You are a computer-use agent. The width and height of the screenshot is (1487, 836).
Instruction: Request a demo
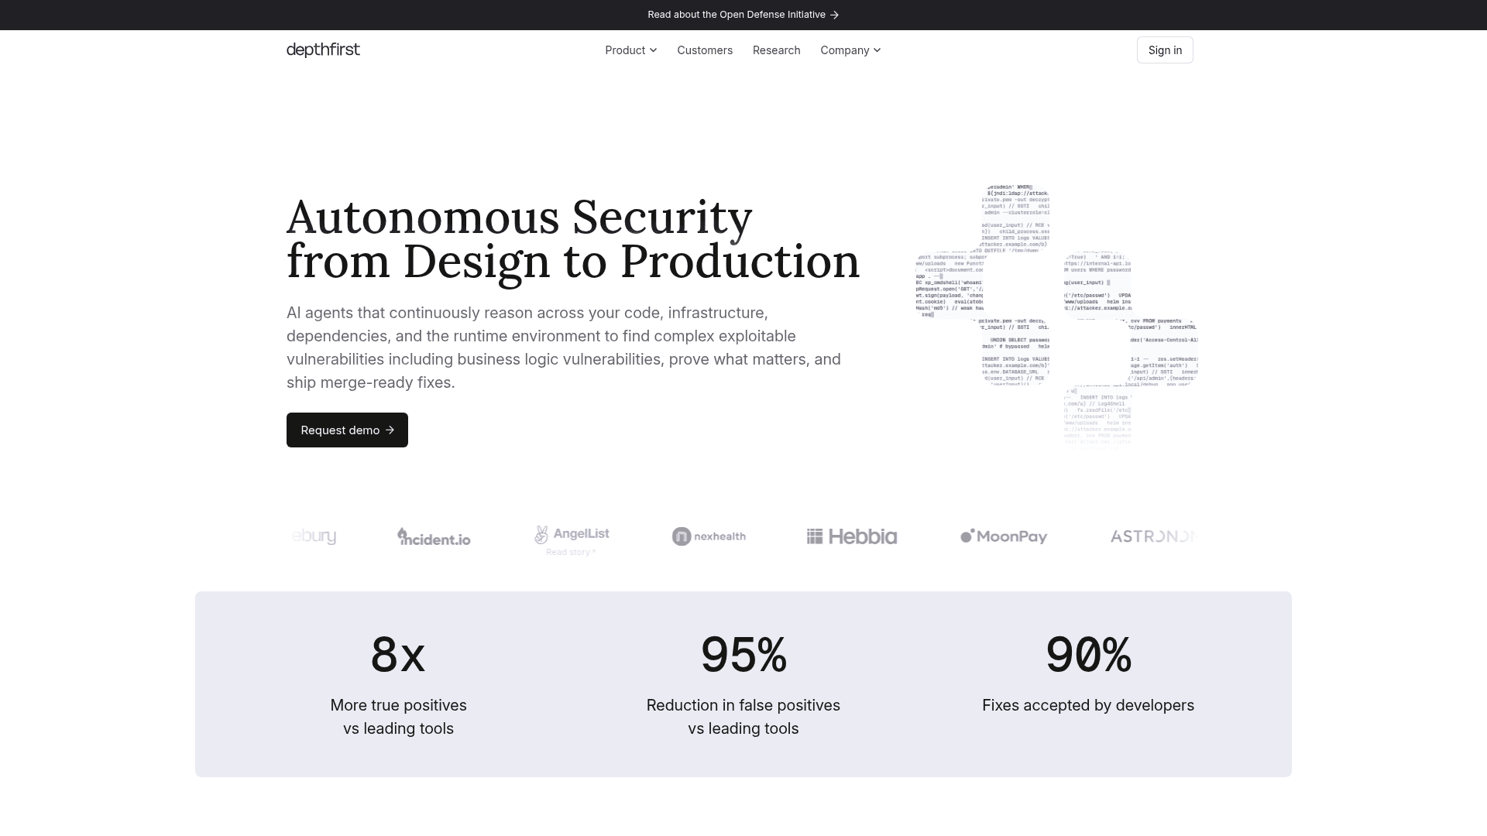point(347,430)
